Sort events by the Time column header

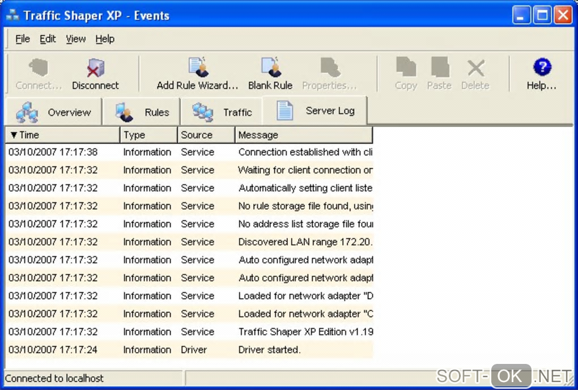pyautogui.click(x=63, y=135)
